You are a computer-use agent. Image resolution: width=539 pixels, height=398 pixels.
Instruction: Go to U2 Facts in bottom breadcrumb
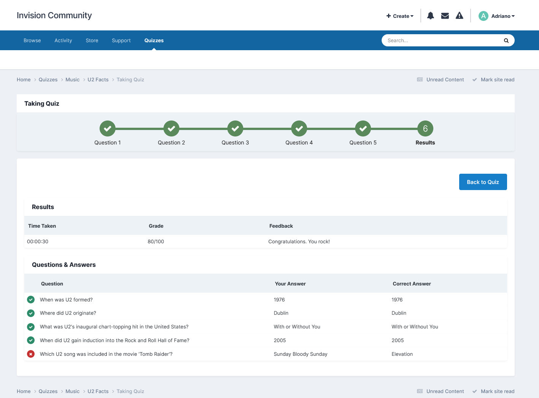pyautogui.click(x=98, y=391)
